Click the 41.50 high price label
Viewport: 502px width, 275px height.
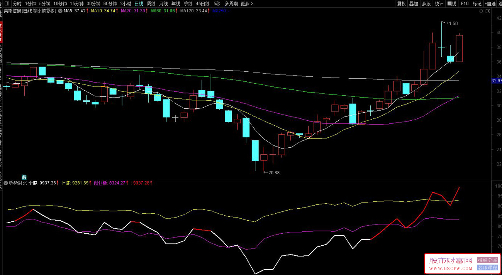coord(452,24)
